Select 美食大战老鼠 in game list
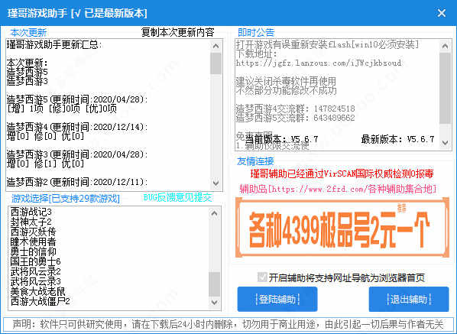 tap(38, 291)
